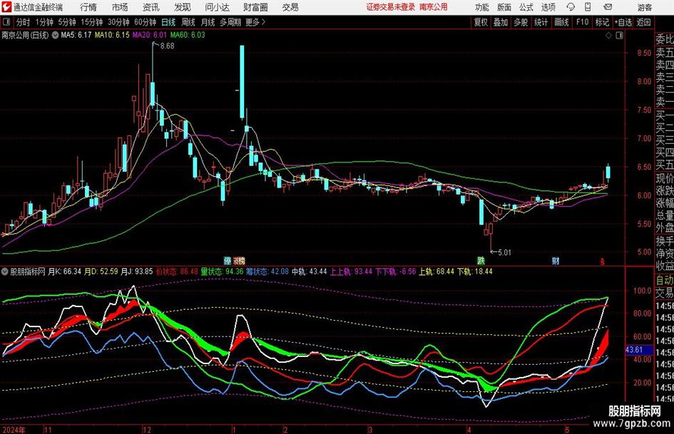The image size is (674, 434).
Task: Switch to 1分钟 period tab
Action: point(44,22)
